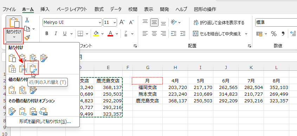297x136 pixels.
Task: Toggle Middle Align button
Action: (154, 22)
